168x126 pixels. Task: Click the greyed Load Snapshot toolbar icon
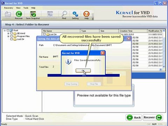coord(50,15)
